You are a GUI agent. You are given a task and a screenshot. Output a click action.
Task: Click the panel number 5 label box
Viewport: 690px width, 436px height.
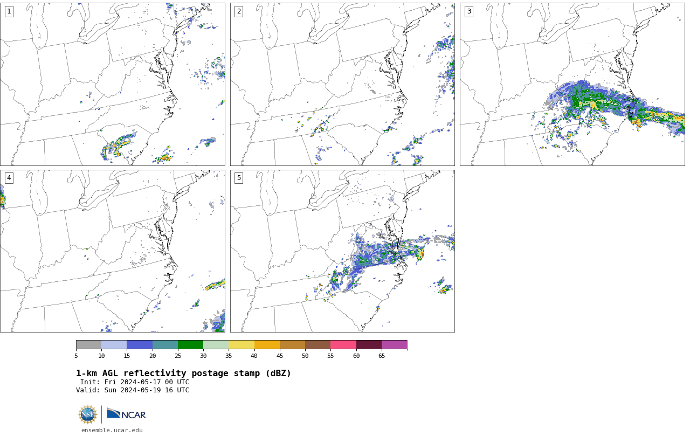click(239, 178)
